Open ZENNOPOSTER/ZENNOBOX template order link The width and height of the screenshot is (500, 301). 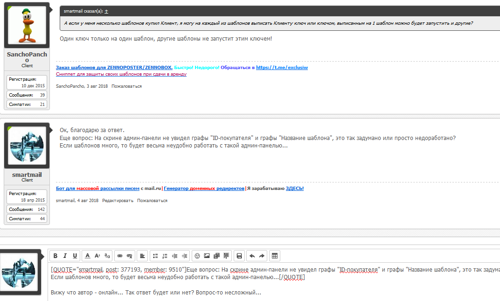pyautogui.click(x=114, y=67)
